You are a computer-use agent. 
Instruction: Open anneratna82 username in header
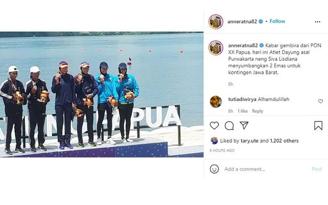pos(242,21)
